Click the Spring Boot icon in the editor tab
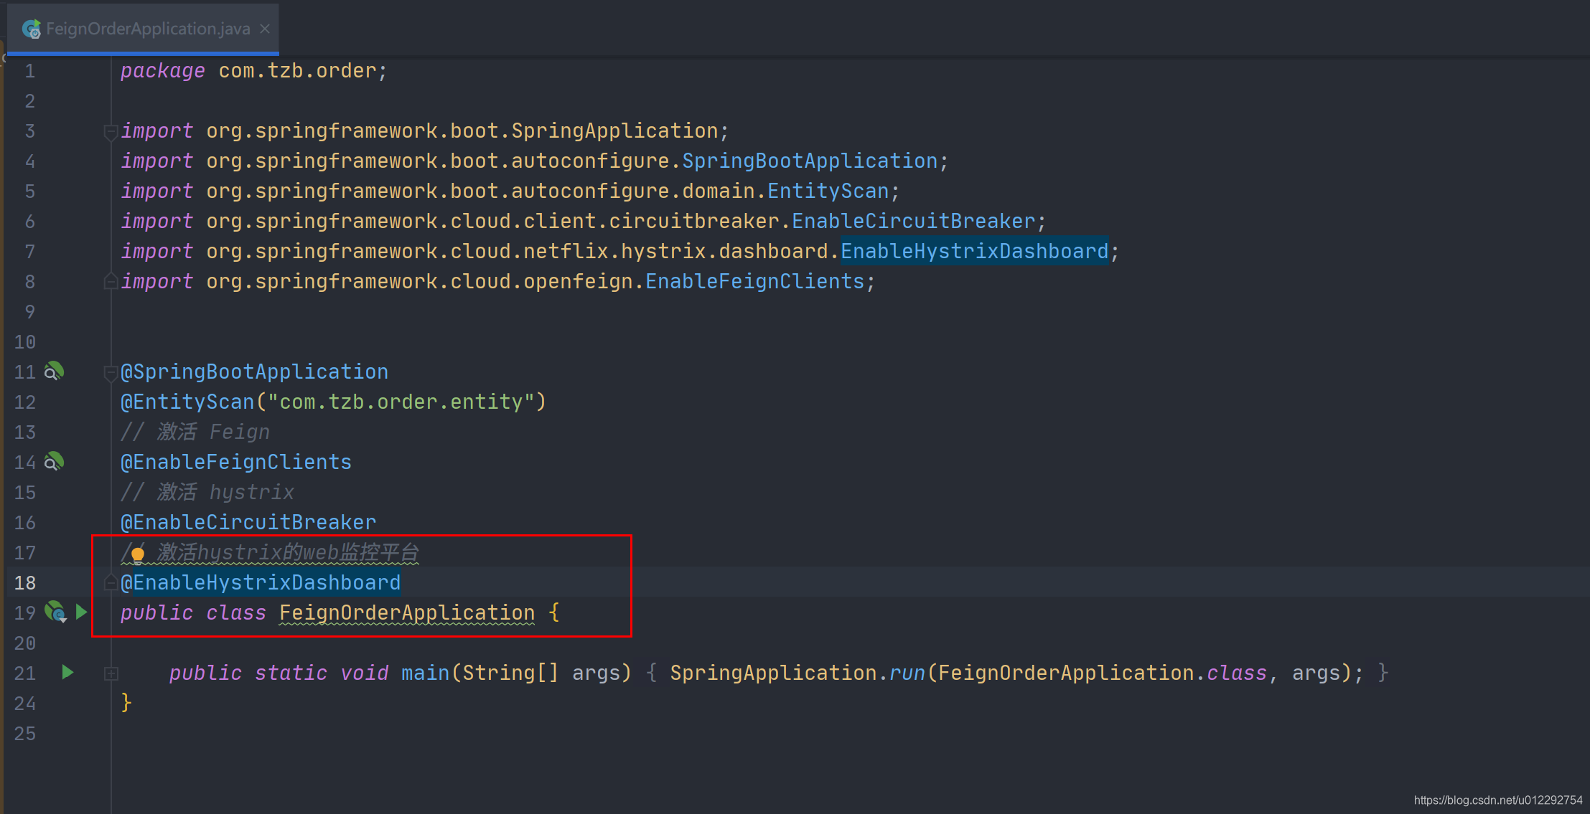 (x=32, y=29)
